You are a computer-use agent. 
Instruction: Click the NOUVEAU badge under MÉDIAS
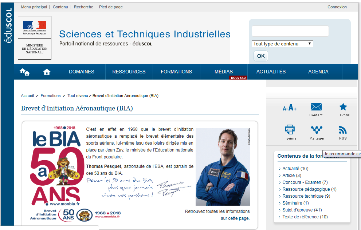point(238,78)
